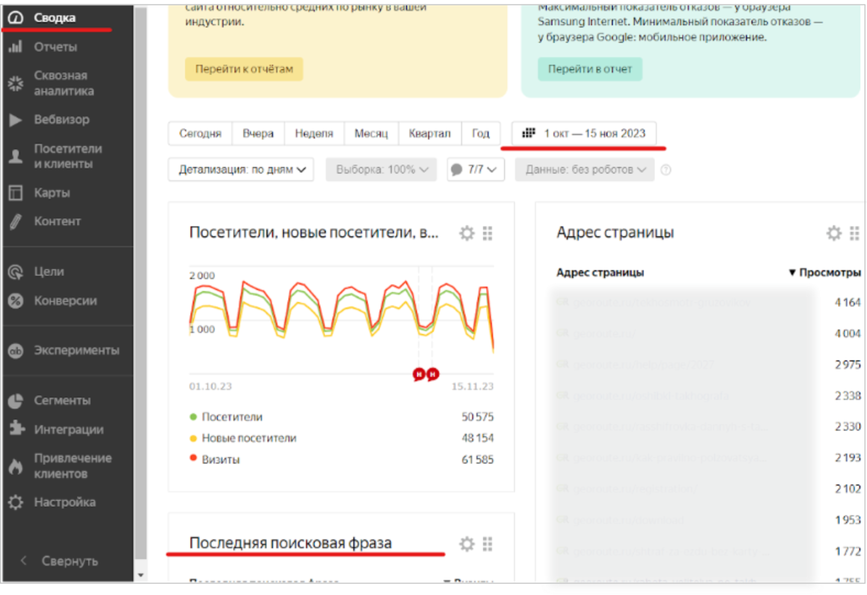Open the Сегменты section
867x595 pixels.
point(61,400)
